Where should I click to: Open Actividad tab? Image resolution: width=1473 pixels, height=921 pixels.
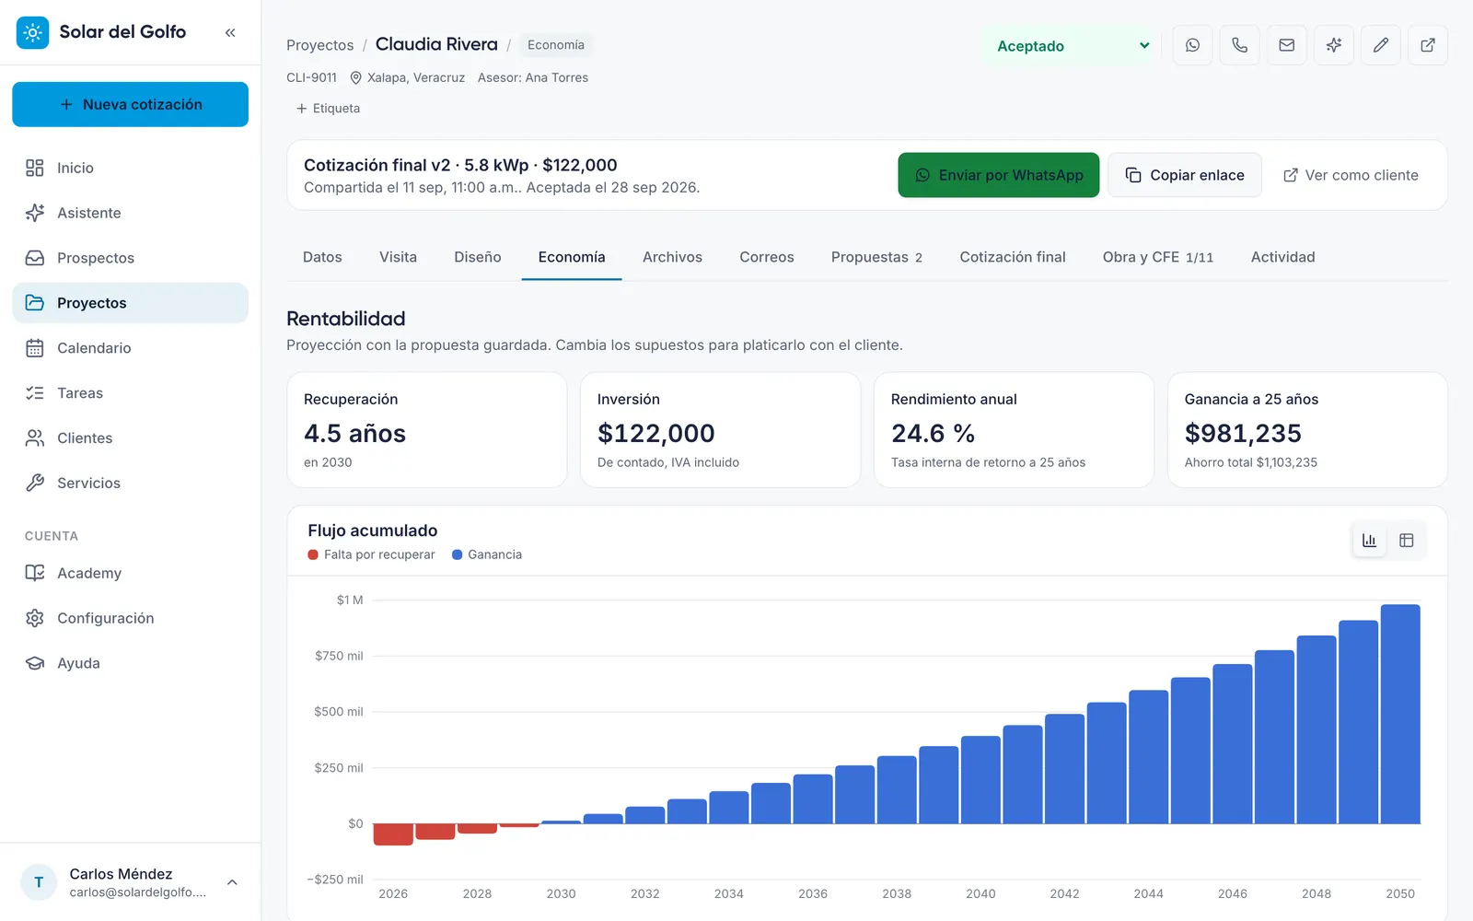point(1282,257)
